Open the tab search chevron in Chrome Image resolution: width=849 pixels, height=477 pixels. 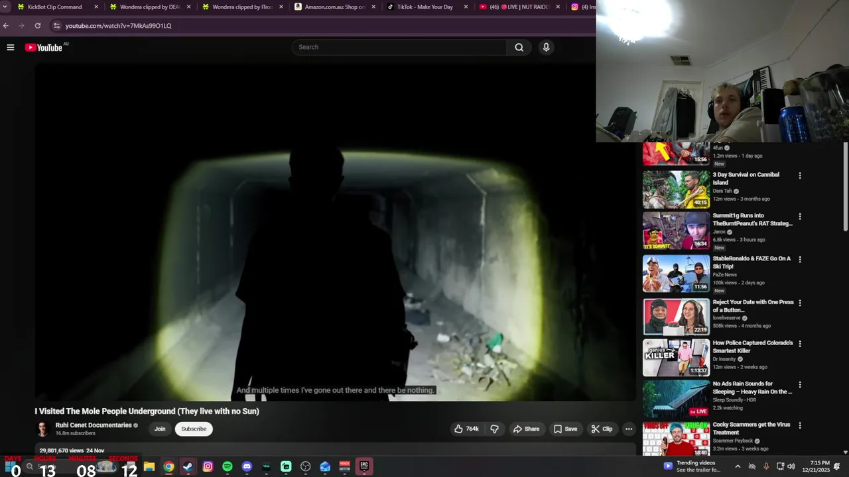(5, 7)
